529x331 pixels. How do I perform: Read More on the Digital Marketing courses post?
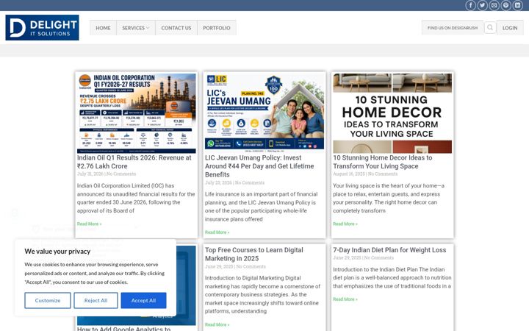(217, 324)
